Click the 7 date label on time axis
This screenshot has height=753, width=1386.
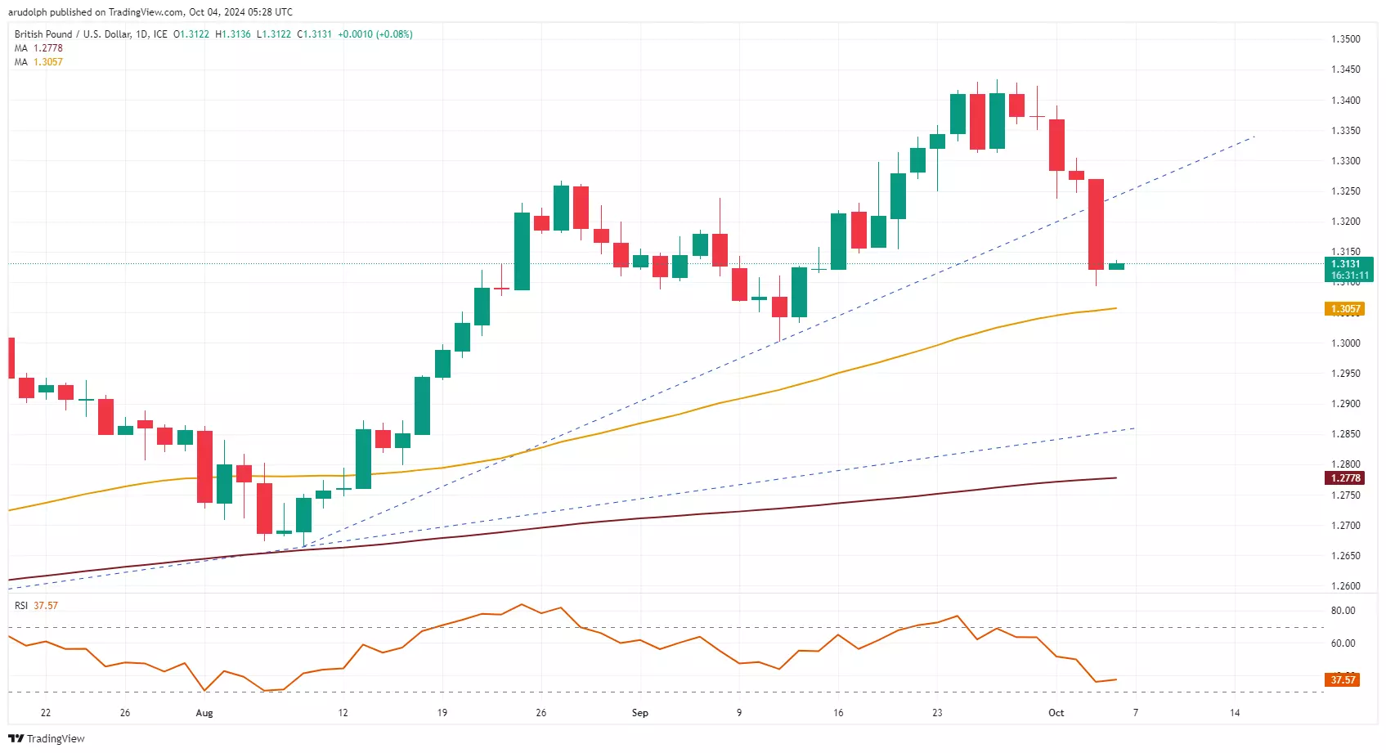[1136, 713]
